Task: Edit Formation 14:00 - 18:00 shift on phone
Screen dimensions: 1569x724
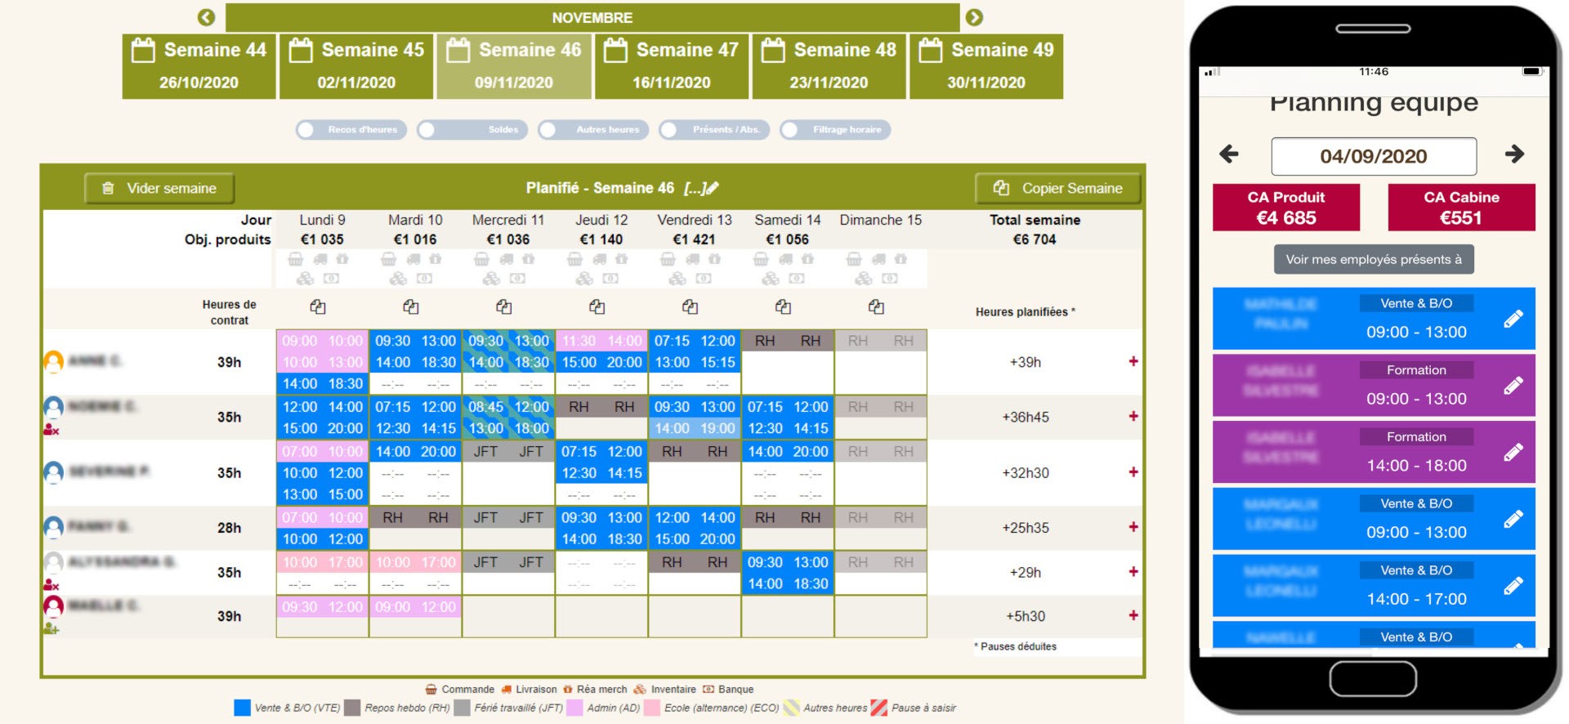Action: click(1513, 452)
